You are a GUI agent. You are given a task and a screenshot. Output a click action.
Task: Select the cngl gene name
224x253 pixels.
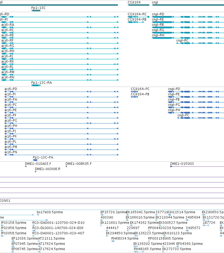(x=155, y=2)
